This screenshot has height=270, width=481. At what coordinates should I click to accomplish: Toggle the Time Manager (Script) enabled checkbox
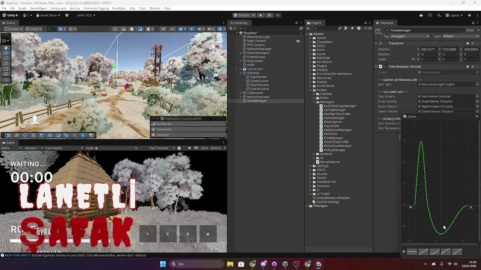[385, 67]
